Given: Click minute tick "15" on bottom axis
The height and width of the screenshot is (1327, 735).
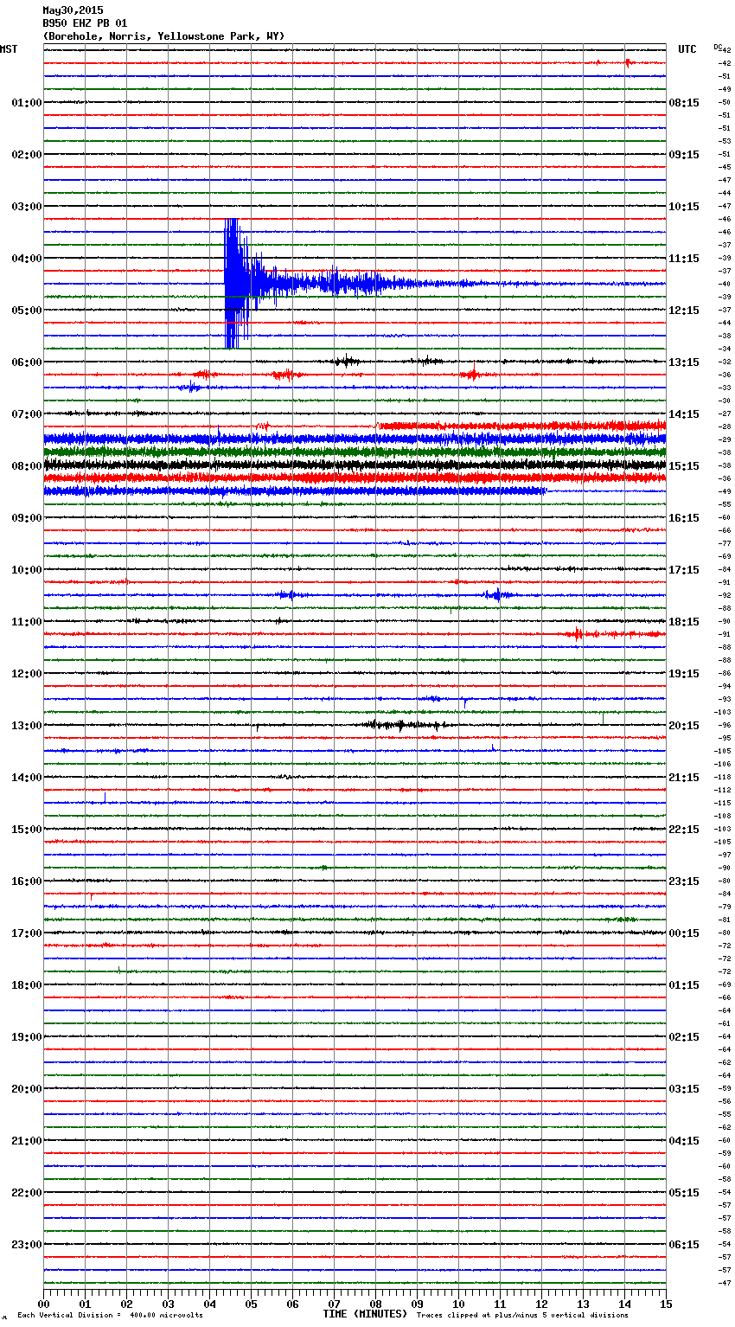Looking at the screenshot, I should [x=666, y=1304].
